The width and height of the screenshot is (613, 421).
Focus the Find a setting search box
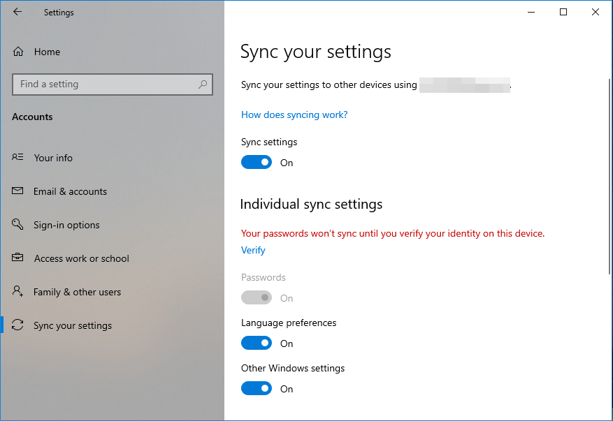click(113, 84)
